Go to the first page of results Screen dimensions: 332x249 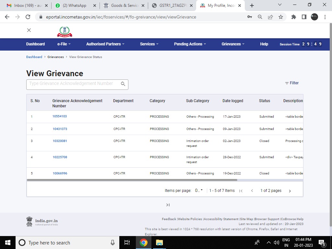(241, 191)
